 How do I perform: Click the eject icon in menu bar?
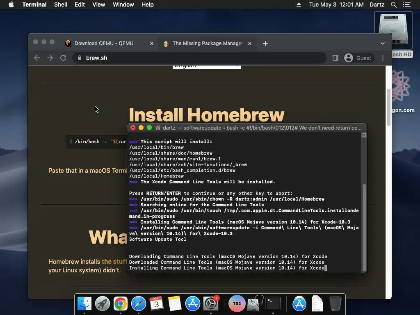(x=299, y=5)
